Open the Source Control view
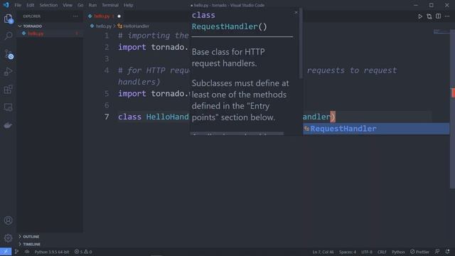This screenshot has height=256, width=455. tap(9, 54)
